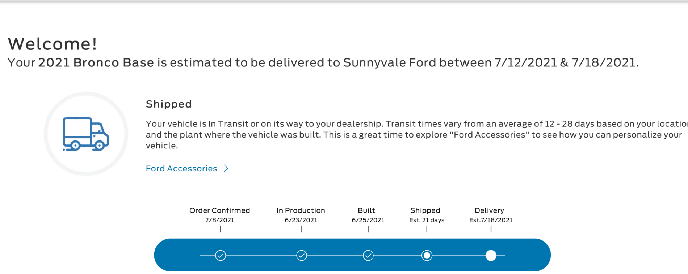Select the Delivery end marker on the tracker
688x274 pixels.
[x=491, y=256]
